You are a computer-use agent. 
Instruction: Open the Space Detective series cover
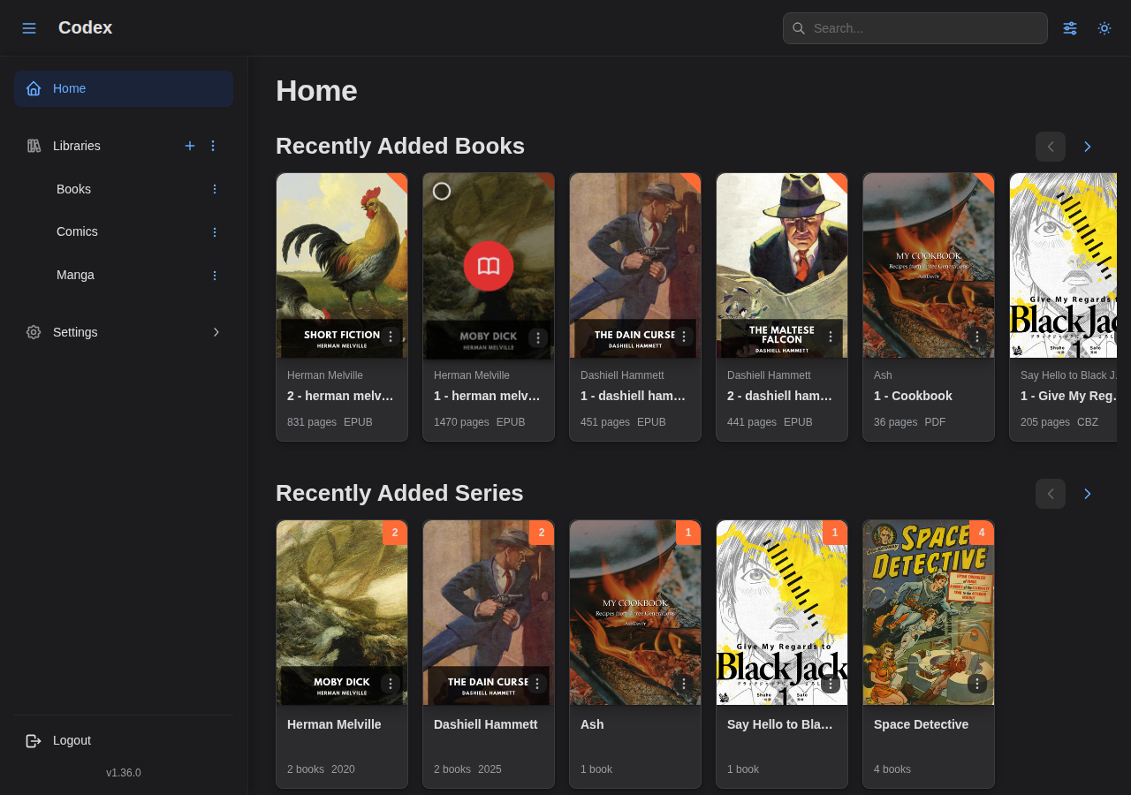929,612
